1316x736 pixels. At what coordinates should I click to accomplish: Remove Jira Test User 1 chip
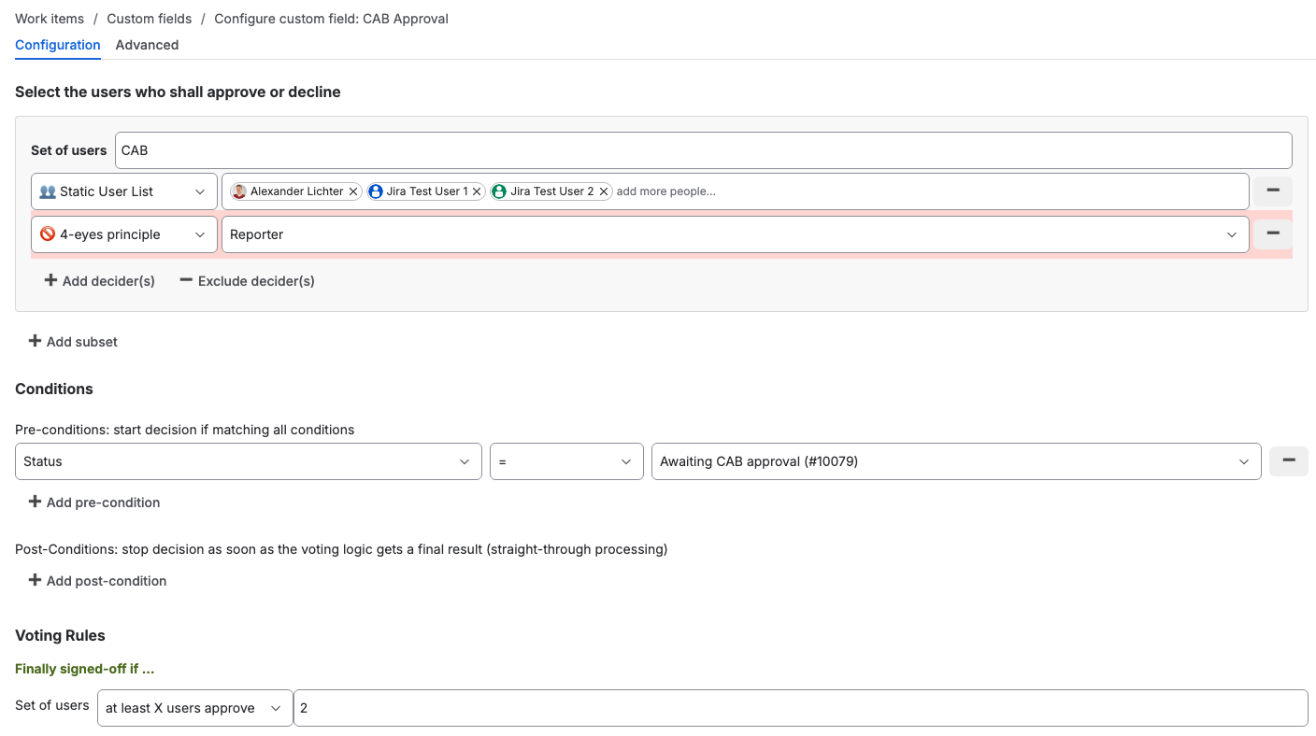477,191
